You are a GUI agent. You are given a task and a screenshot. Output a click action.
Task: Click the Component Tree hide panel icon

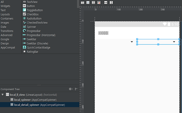pos(76,89)
